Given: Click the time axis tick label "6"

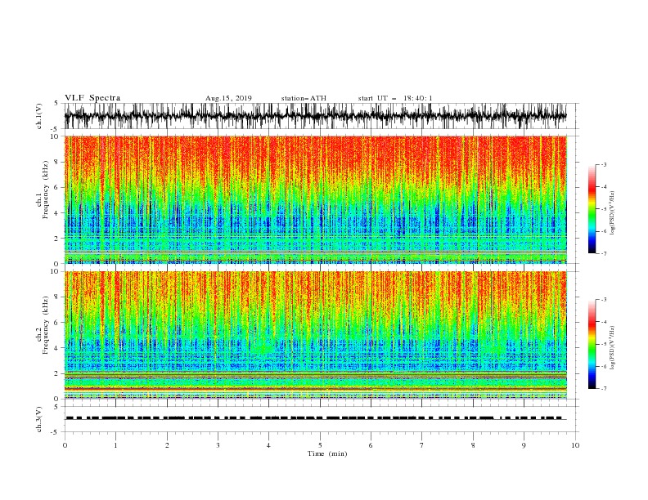Looking at the screenshot, I should 371,445.
